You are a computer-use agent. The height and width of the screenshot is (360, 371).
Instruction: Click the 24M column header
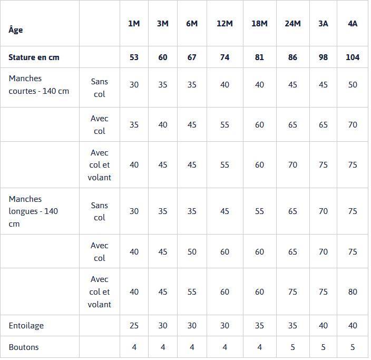point(292,24)
